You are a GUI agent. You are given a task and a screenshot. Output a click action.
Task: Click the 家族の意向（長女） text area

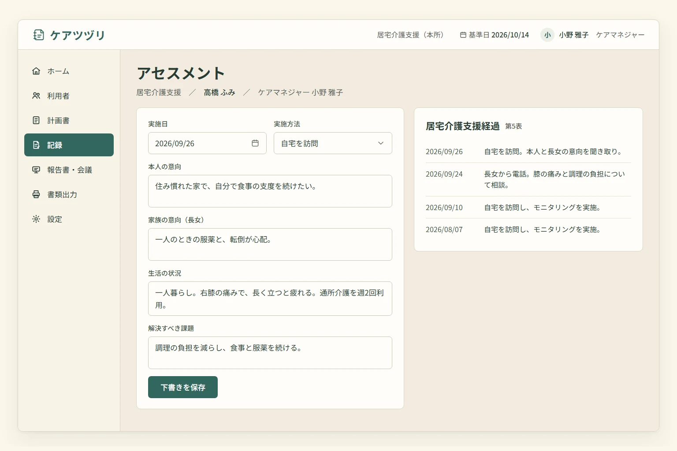[x=270, y=244]
